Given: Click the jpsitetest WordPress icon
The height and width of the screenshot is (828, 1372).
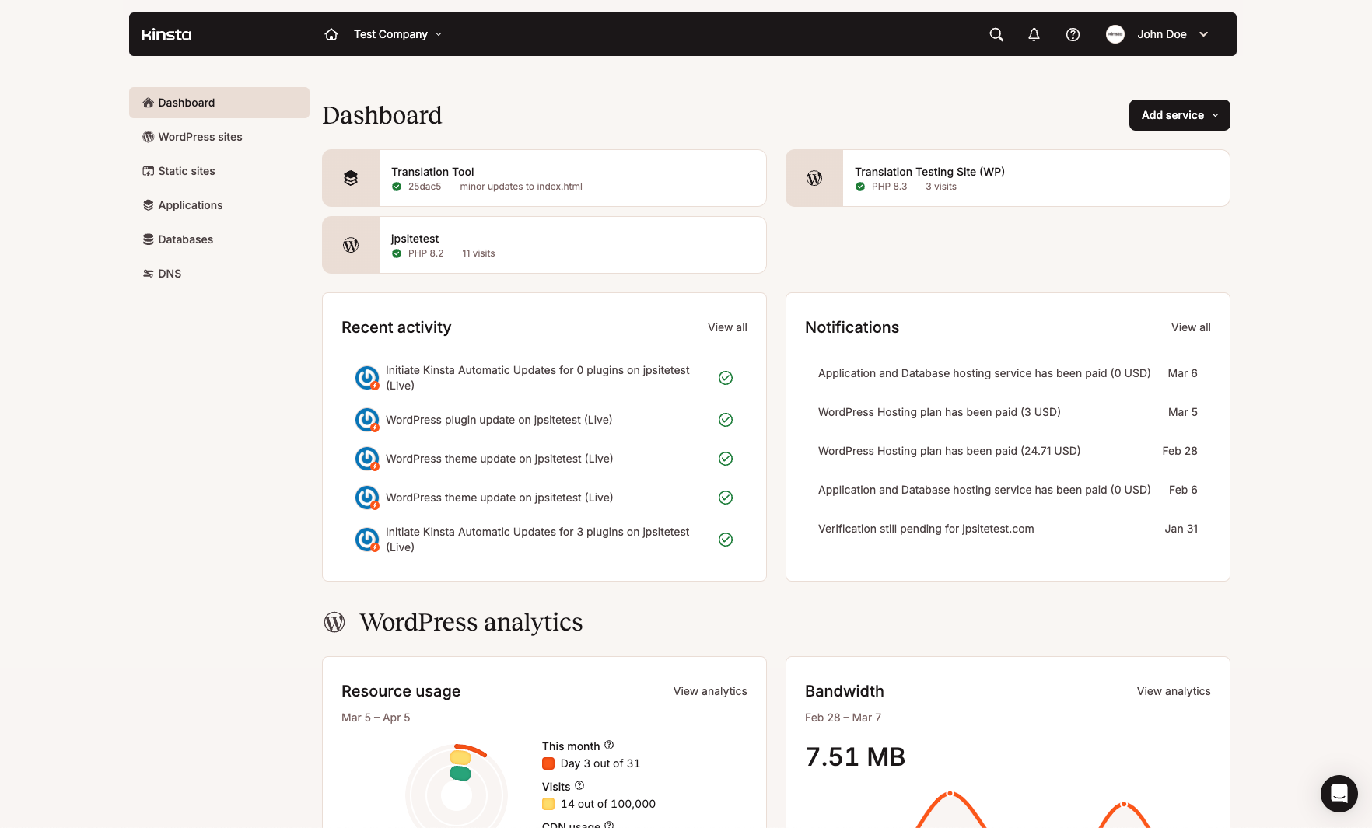Looking at the screenshot, I should coord(351,245).
